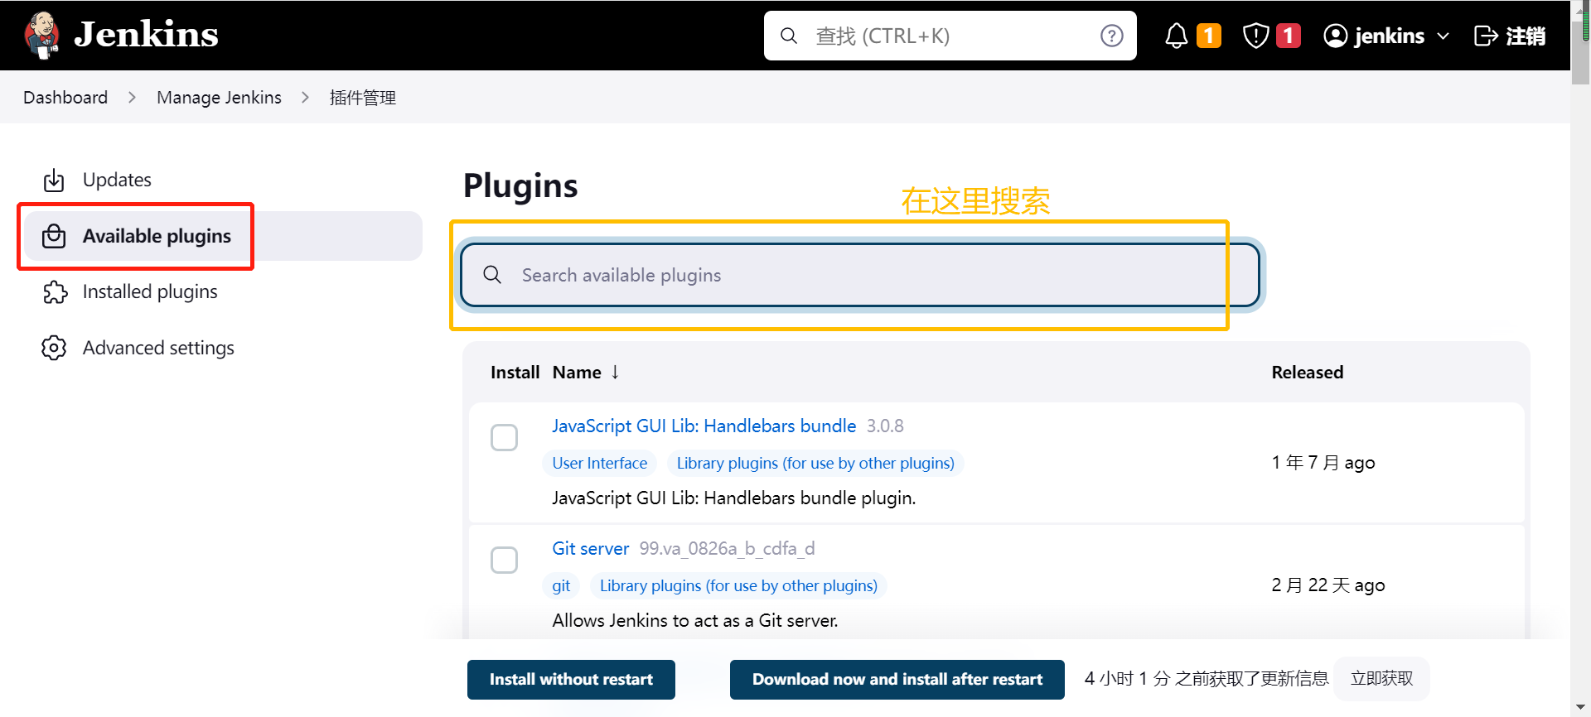1591x717 pixels.
Task: Click the Updates download icon in the sidebar
Action: coord(54,180)
